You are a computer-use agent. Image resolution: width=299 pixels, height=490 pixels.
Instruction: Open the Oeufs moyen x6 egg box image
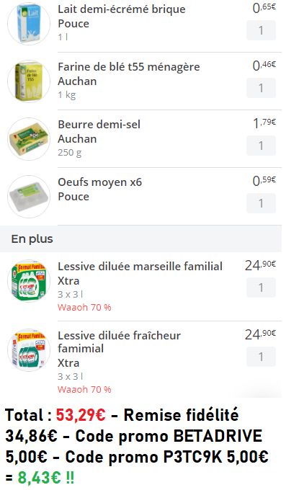pos(29,197)
